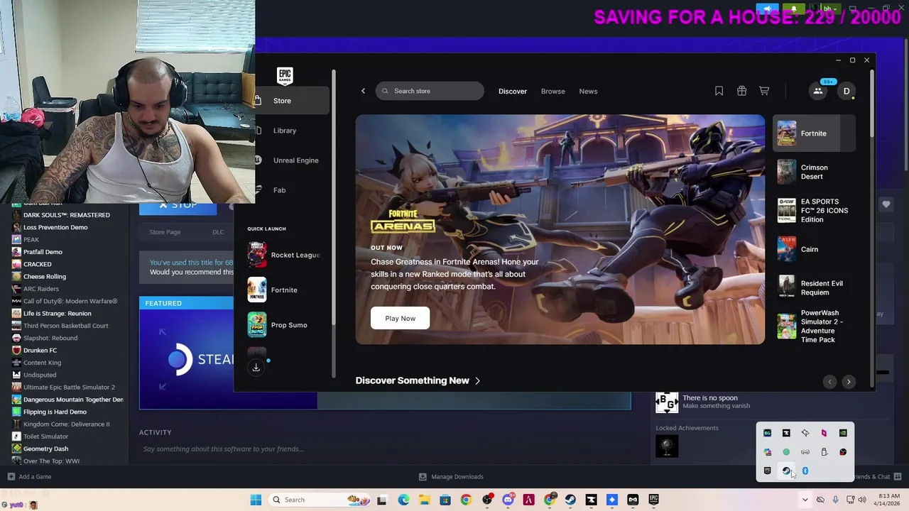Select DARK SOULS: REMASTERED in Steam library

click(x=66, y=215)
